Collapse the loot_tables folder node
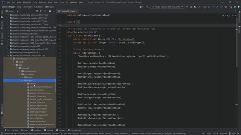The image size is (241, 135). 20,74
